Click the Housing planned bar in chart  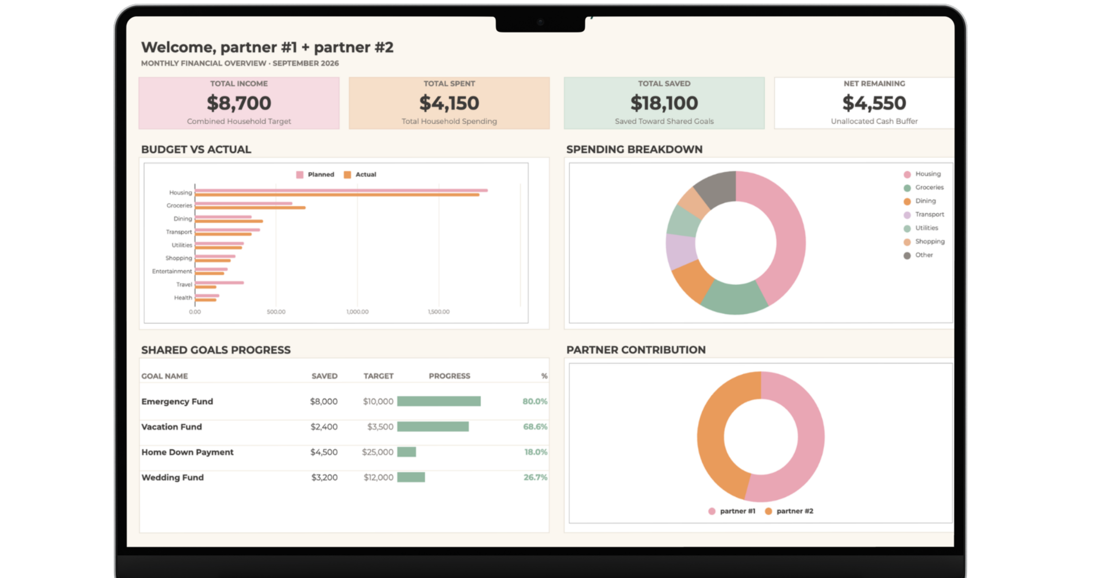pos(341,190)
